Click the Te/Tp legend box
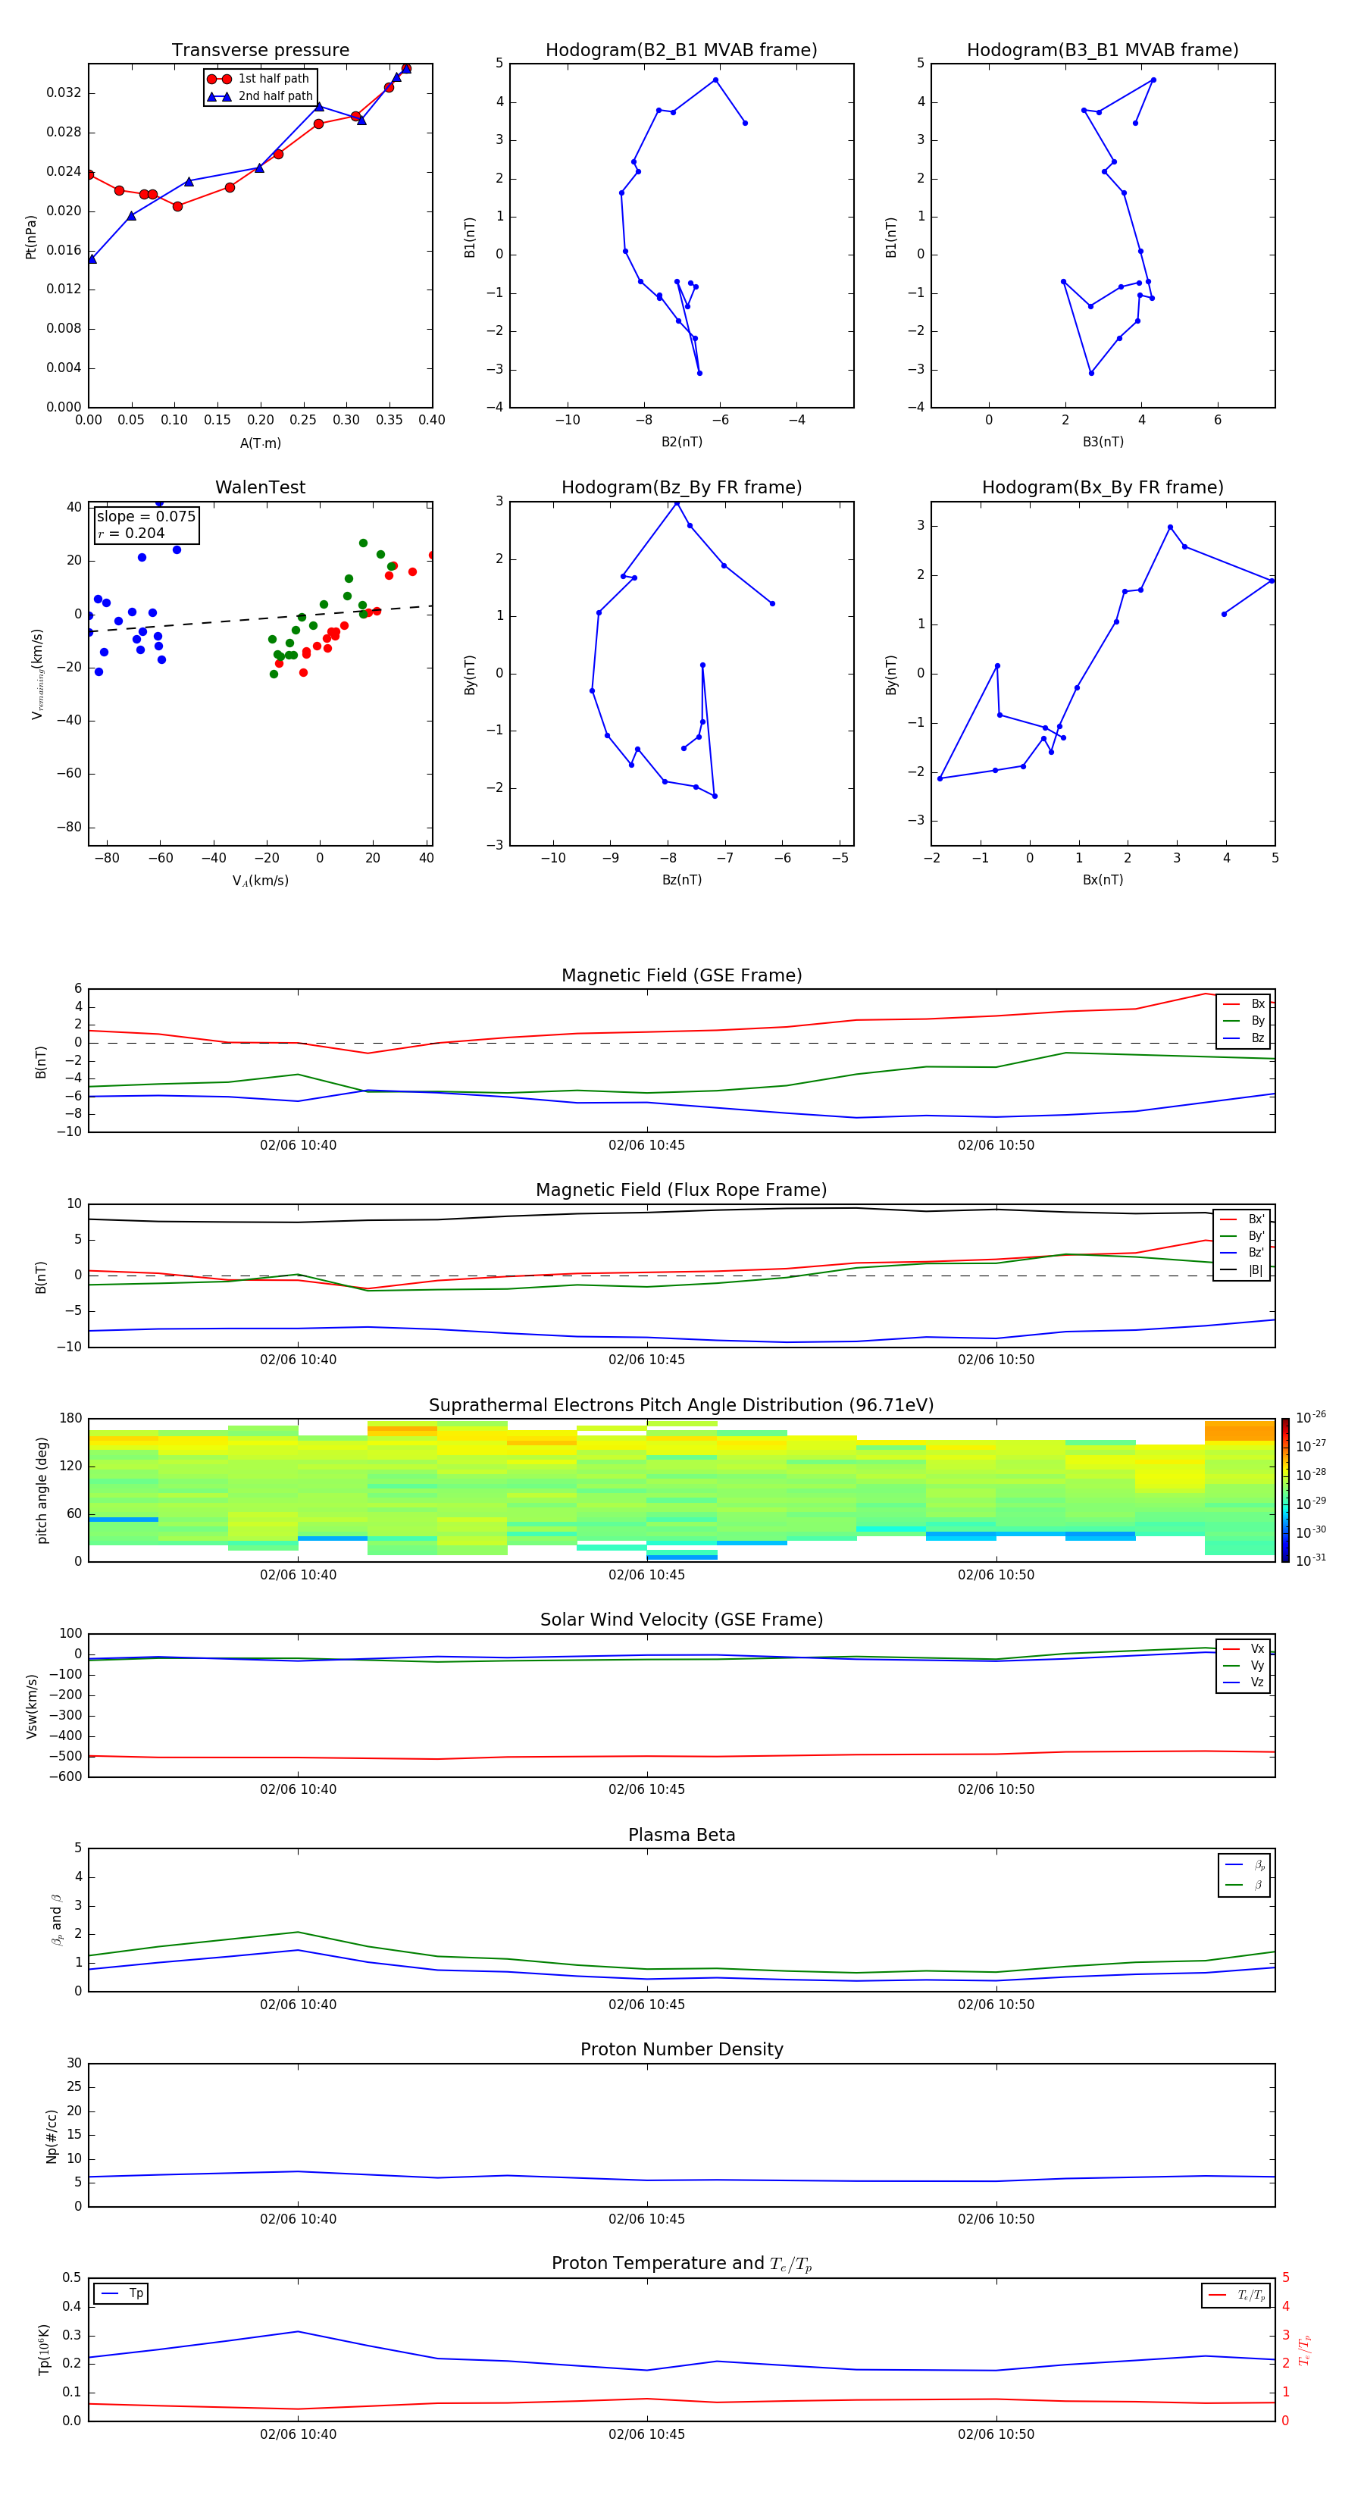Image resolution: width=1364 pixels, height=2501 pixels. click(x=1236, y=2295)
